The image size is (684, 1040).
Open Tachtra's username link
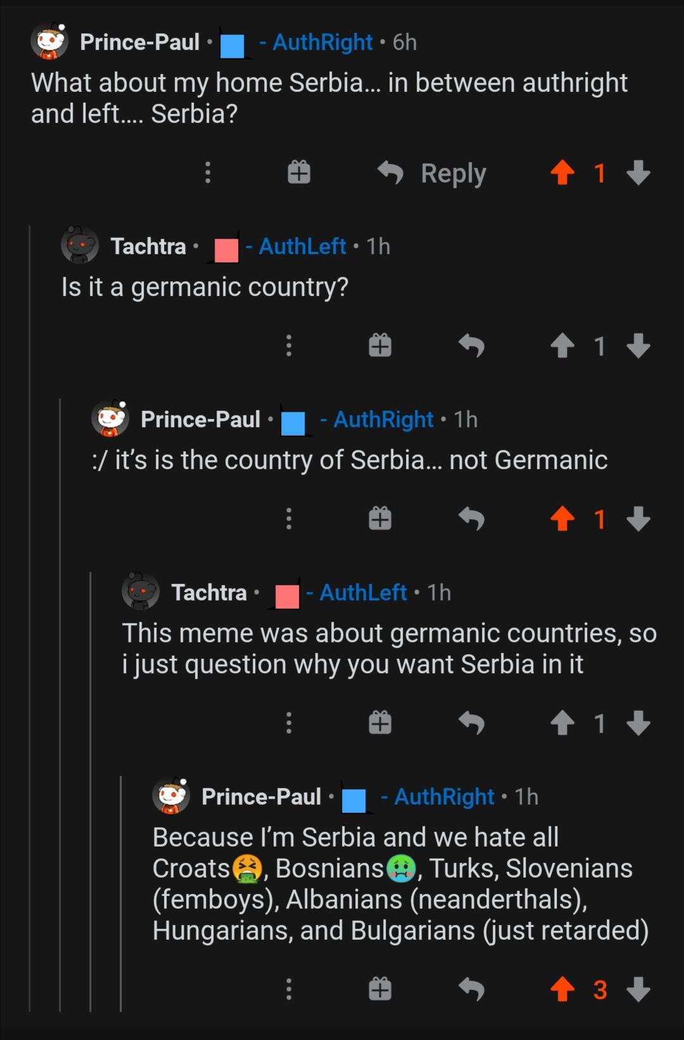[149, 246]
